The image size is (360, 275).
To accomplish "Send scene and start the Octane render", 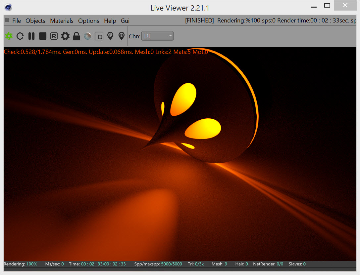I will click(x=9, y=36).
